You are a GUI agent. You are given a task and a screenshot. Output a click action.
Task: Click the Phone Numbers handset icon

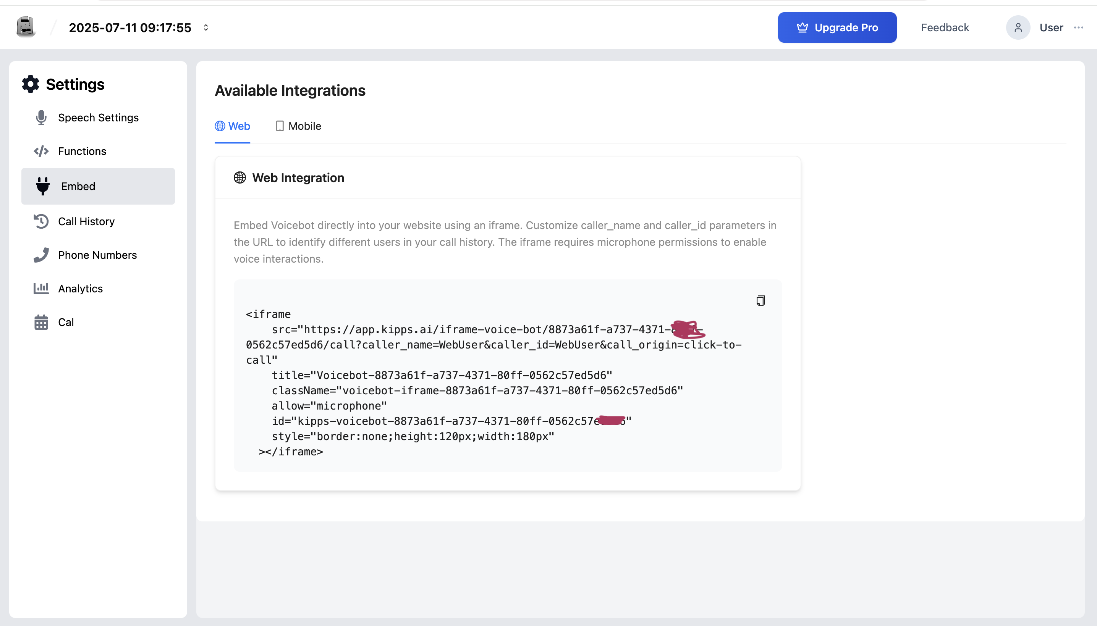[x=41, y=255]
